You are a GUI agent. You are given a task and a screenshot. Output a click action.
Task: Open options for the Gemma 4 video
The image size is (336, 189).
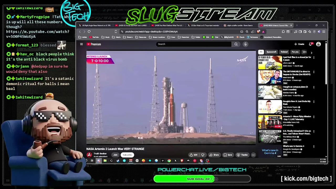pyautogui.click(x=314, y=146)
